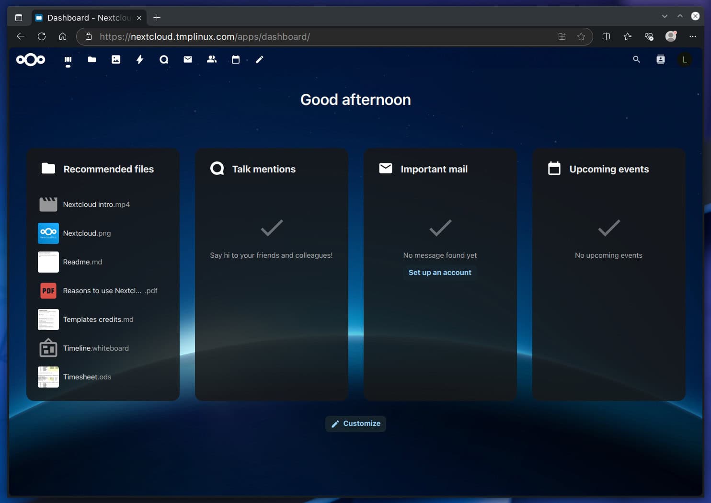This screenshot has width=711, height=503.
Task: Click the Nextcloud logo
Action: pos(30,59)
